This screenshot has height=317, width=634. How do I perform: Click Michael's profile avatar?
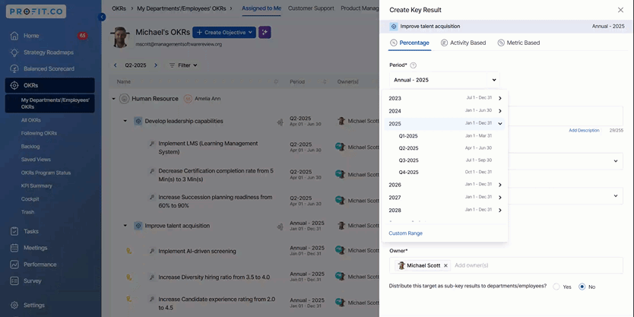(120, 37)
